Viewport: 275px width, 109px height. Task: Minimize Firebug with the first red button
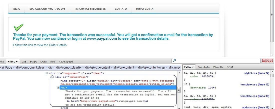[x=264, y=61]
